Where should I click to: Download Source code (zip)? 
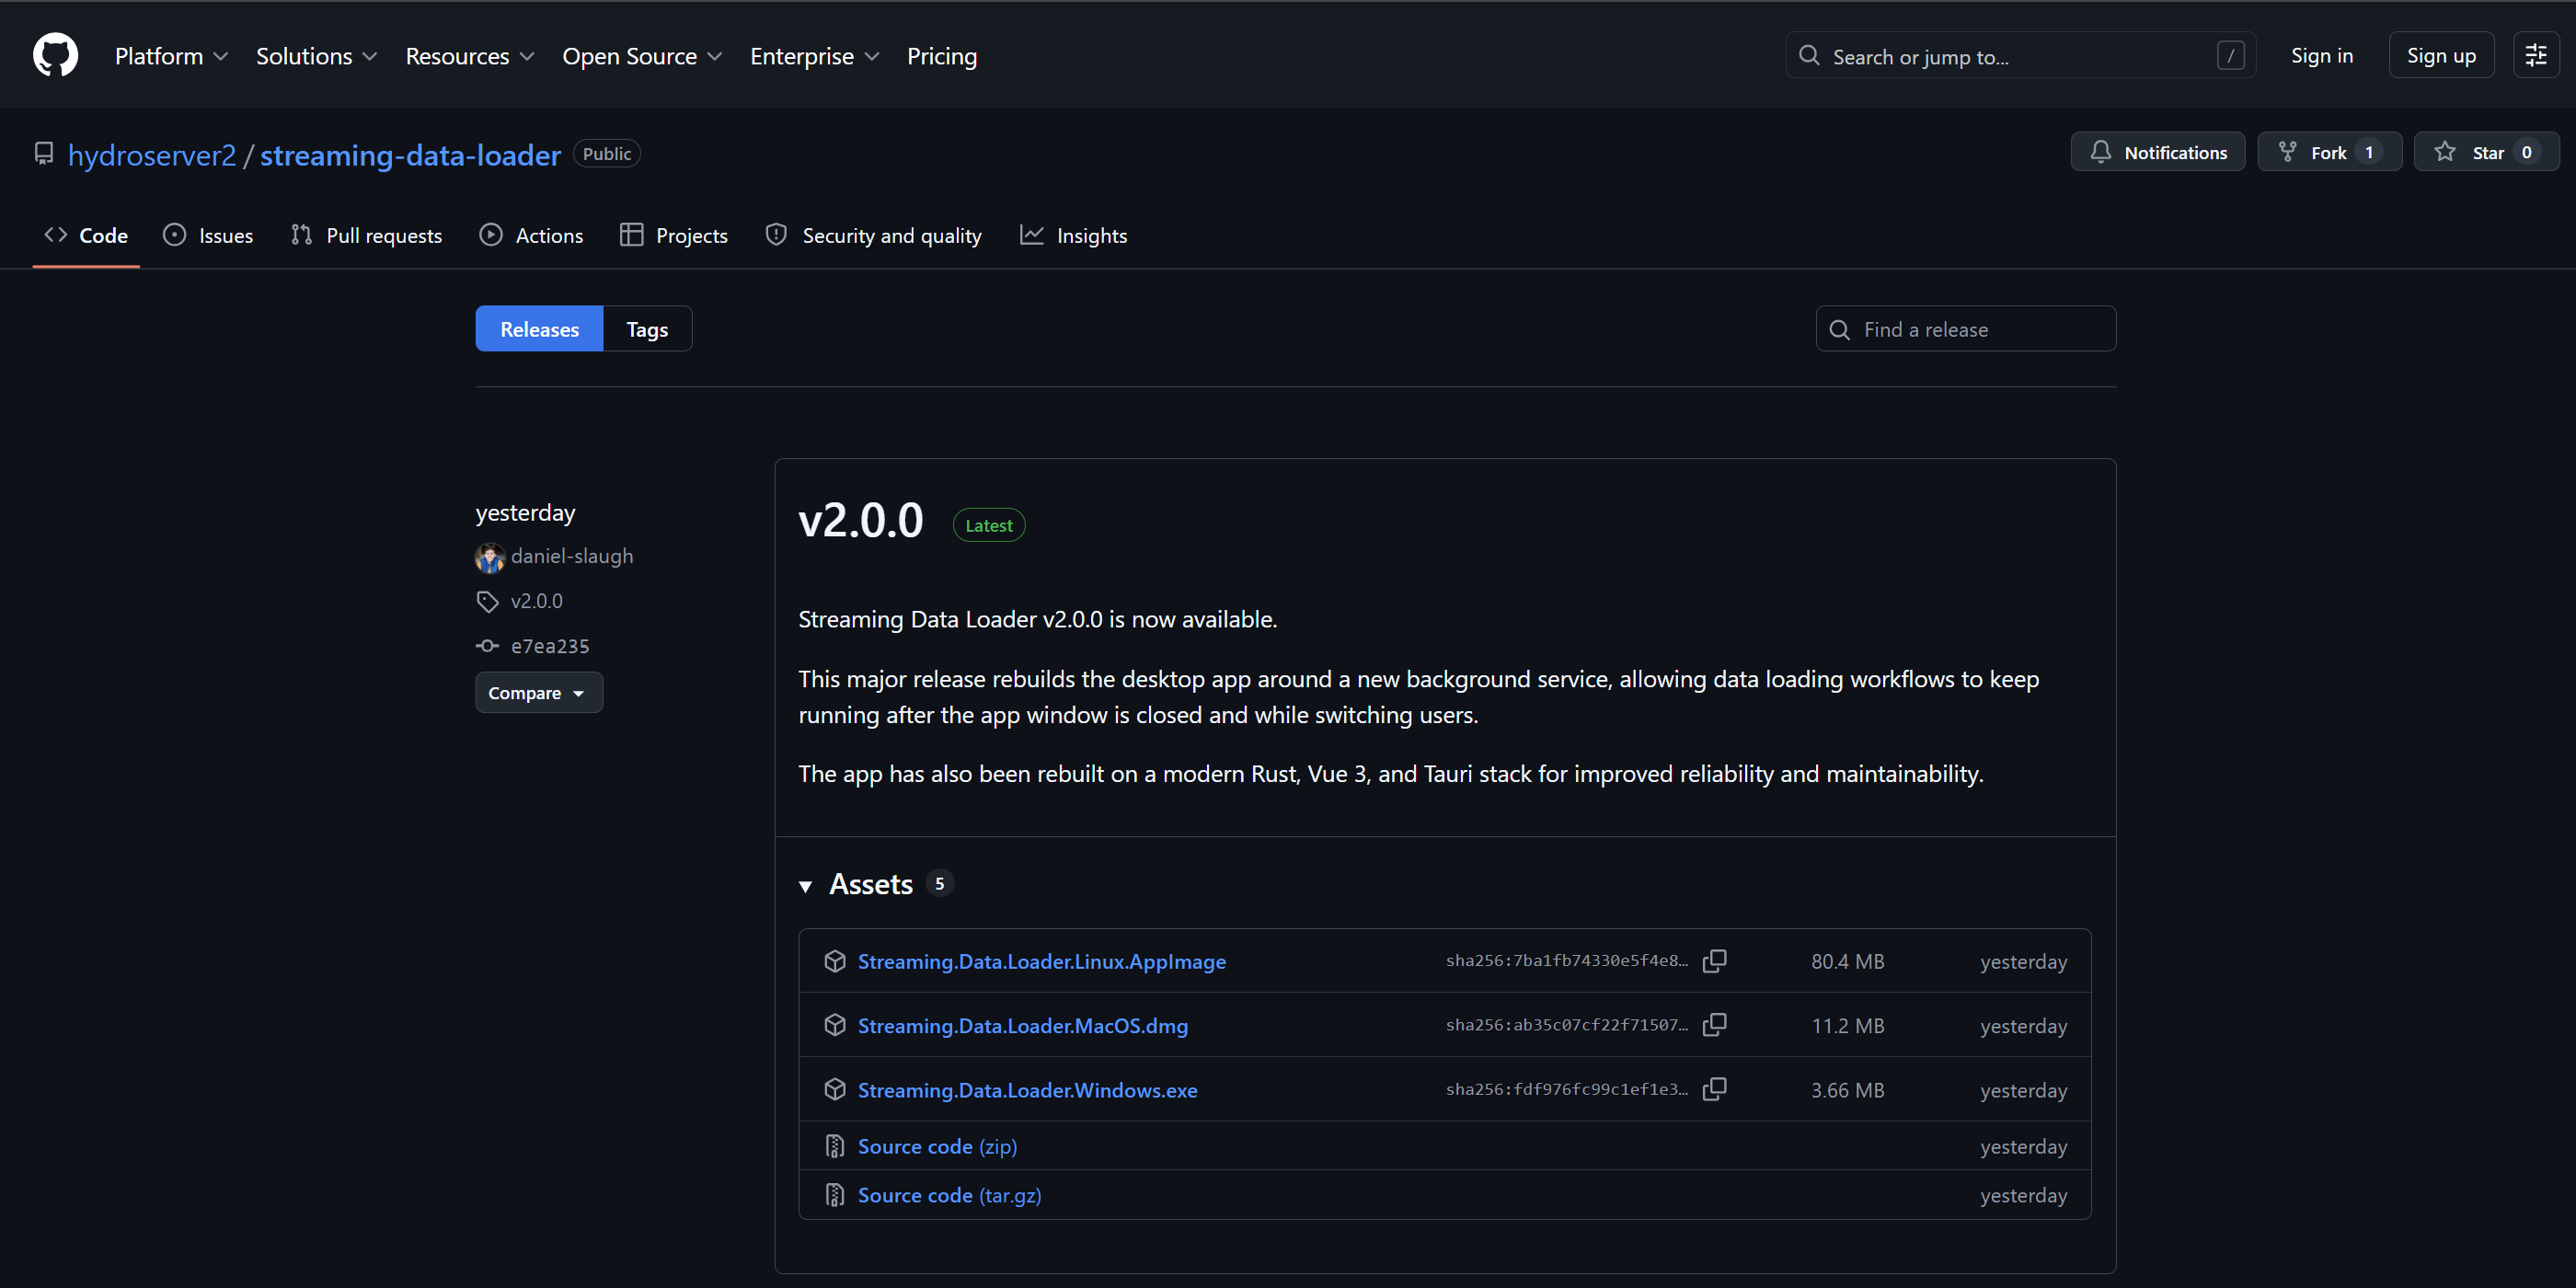[937, 1146]
